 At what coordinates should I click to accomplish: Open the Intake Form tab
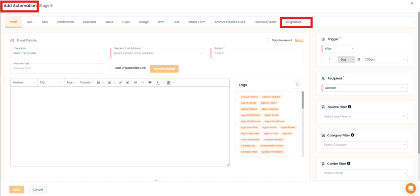[x=197, y=22]
